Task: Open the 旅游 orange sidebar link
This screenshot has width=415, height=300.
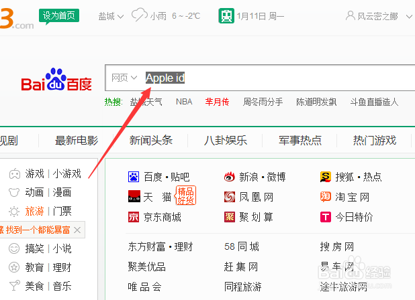Action: (34, 212)
